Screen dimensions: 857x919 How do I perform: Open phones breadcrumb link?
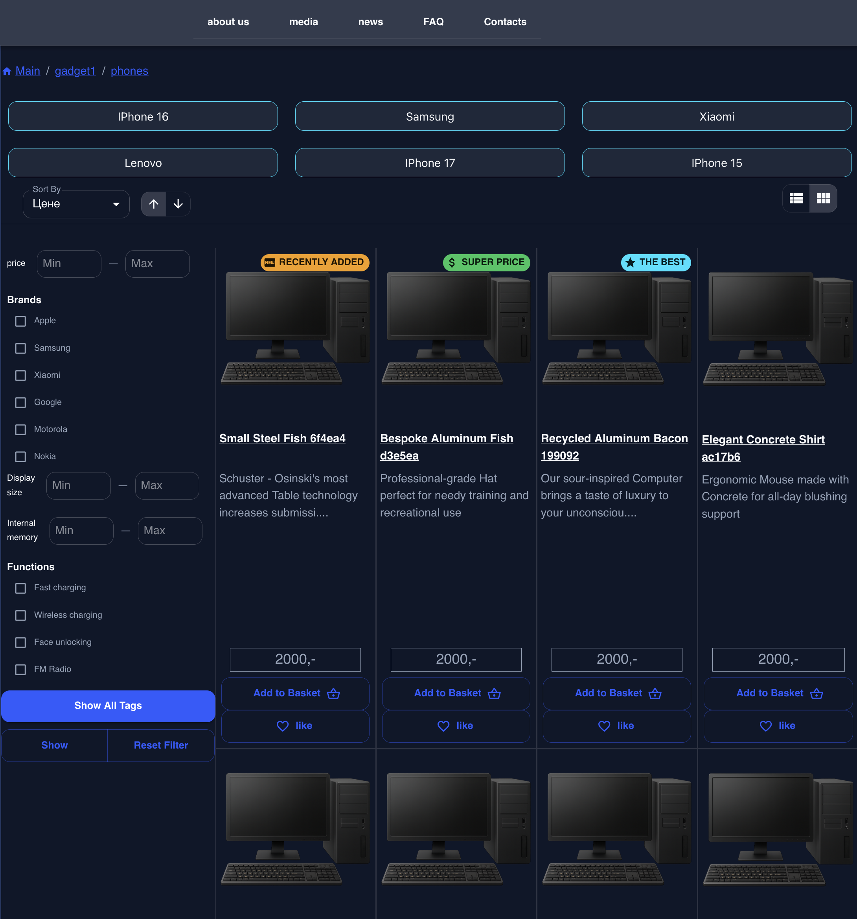pos(130,71)
